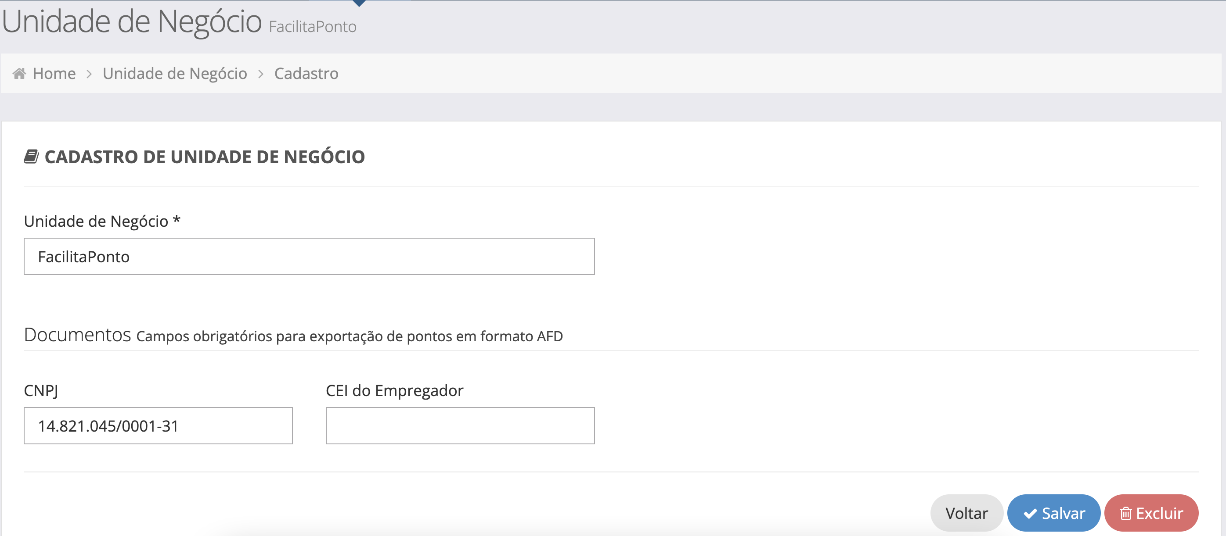Click the FacilitaPonto subtitle in page header
Viewport: 1226px width, 536px height.
point(312,27)
